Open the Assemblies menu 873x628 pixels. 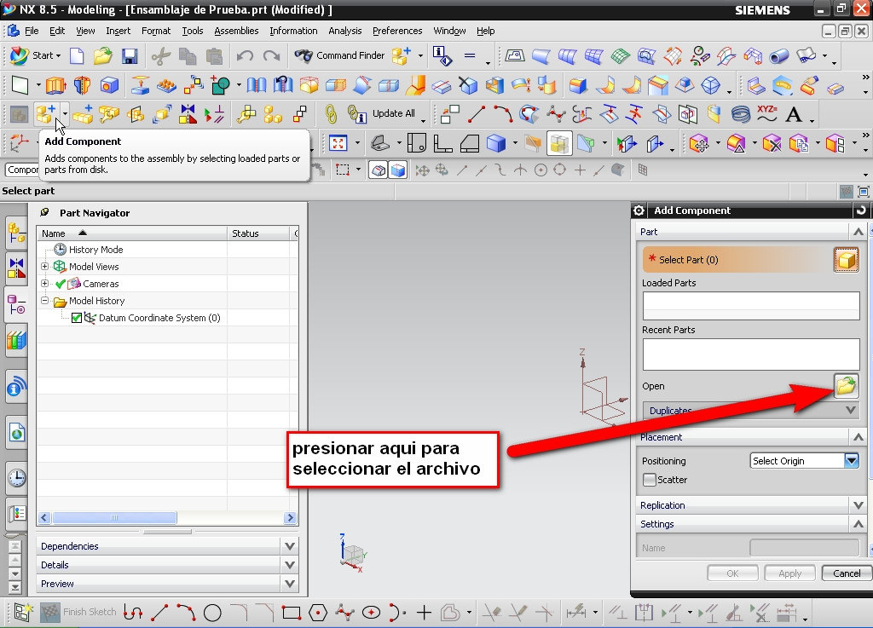pyautogui.click(x=236, y=31)
